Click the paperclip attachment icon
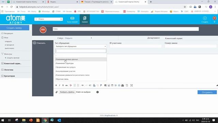The width and height of the screenshot is (218, 123). point(57,92)
